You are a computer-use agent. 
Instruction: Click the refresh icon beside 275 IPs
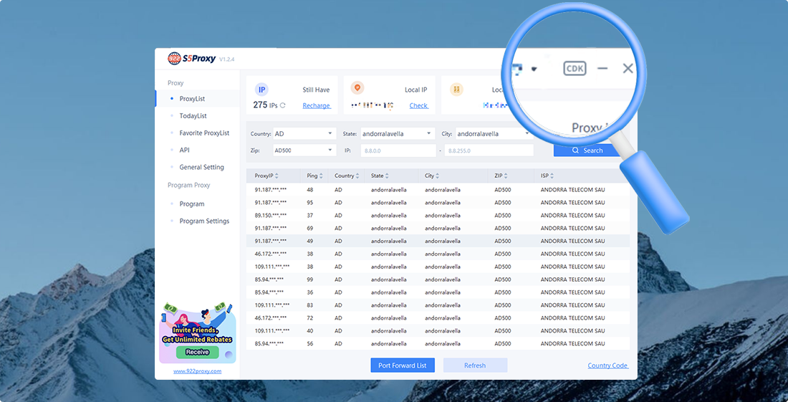(283, 105)
